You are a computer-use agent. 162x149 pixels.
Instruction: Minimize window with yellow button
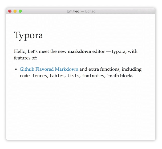point(15,11)
